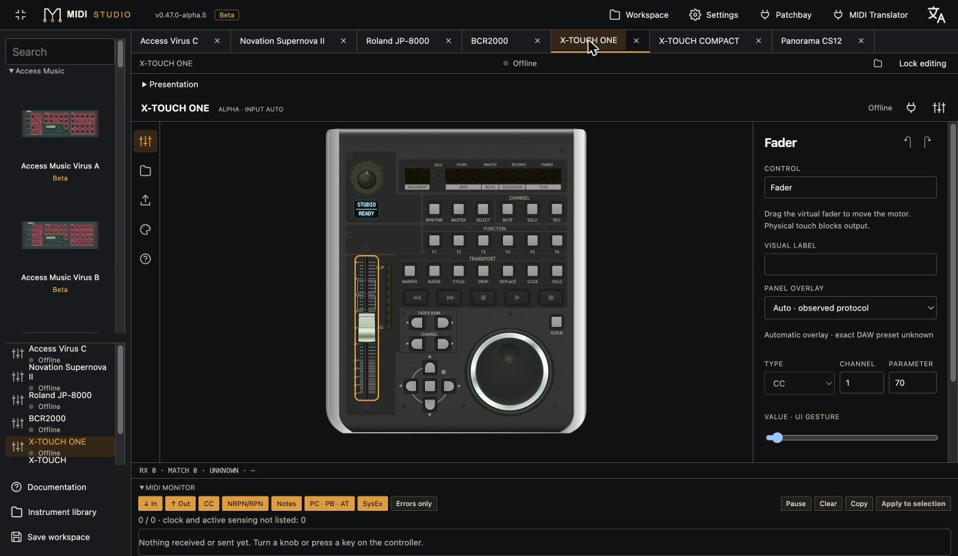Toggle the Out filter in MIDI monitor
Screen dimensions: 958x556
tap(180, 503)
